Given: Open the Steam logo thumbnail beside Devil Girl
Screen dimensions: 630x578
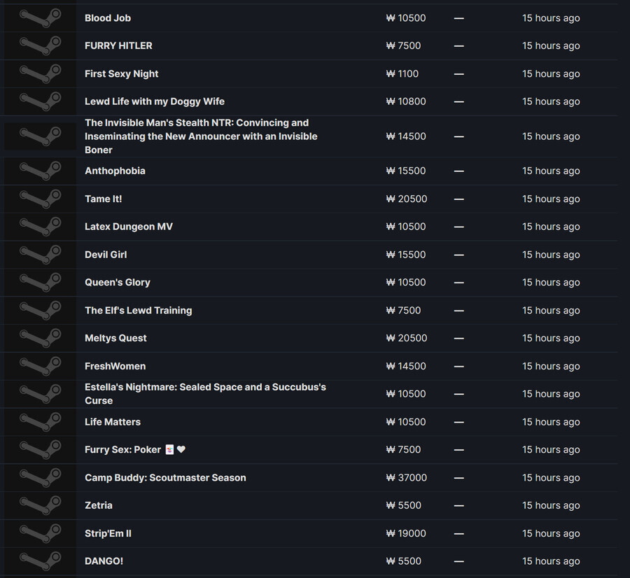Looking at the screenshot, I should (x=40, y=255).
